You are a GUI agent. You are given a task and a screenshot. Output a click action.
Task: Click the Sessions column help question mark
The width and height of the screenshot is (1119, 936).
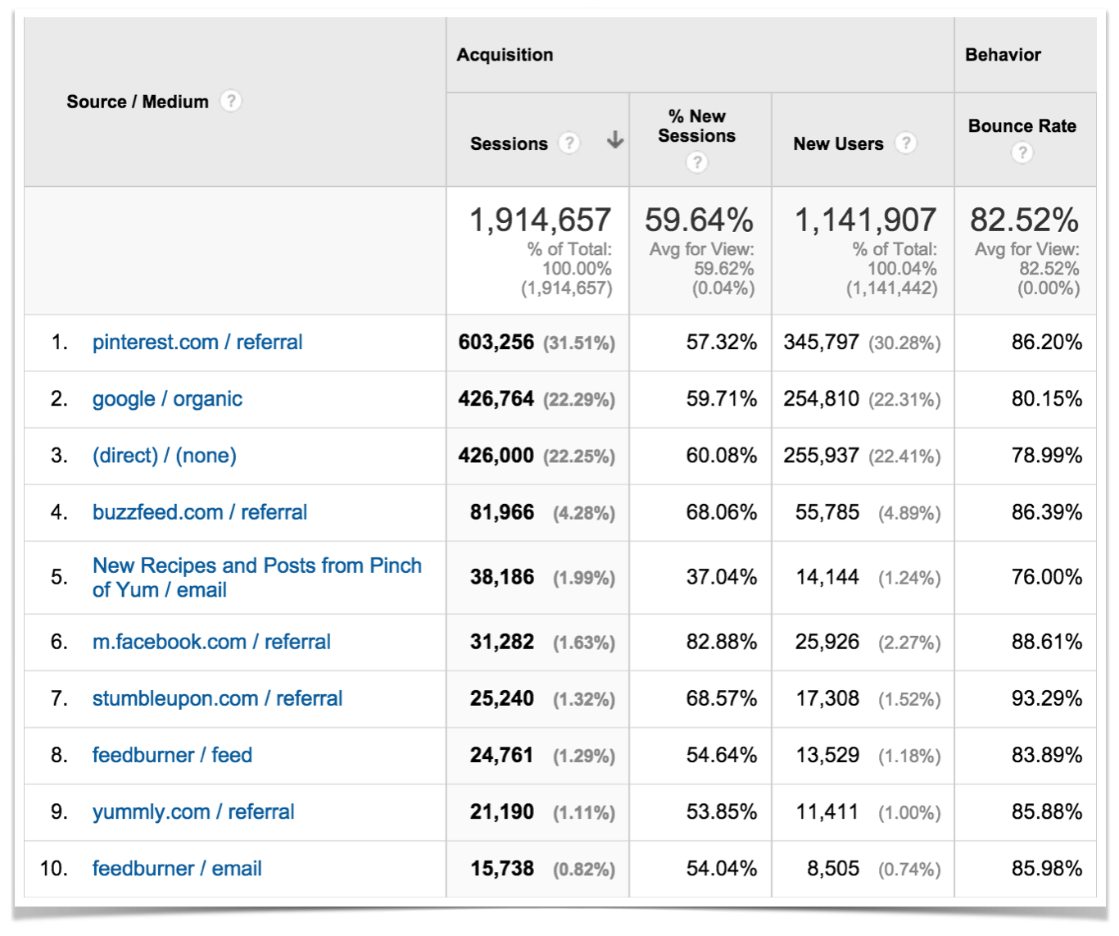coord(569,143)
